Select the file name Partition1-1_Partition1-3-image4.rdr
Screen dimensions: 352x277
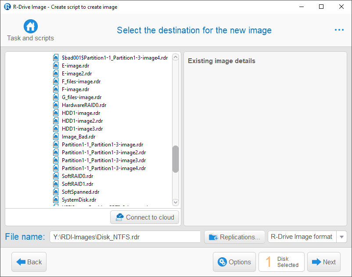coord(104,168)
